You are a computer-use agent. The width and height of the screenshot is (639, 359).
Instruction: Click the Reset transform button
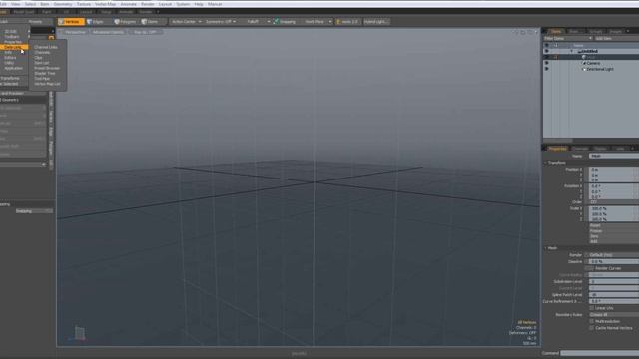tap(614, 226)
